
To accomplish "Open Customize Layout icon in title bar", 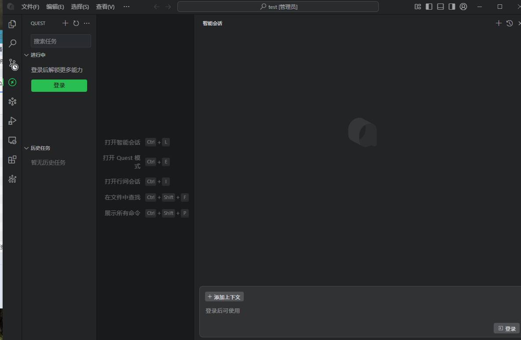I will pos(418,7).
